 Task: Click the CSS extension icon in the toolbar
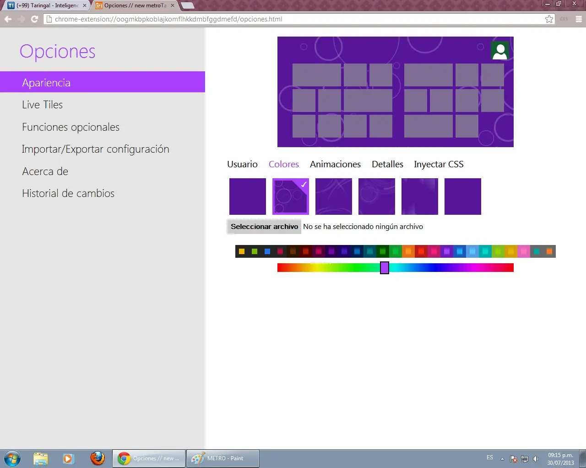564,19
